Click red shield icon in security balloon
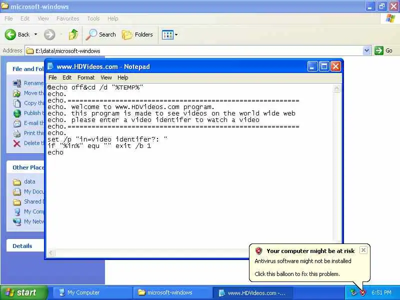 pos(258,251)
